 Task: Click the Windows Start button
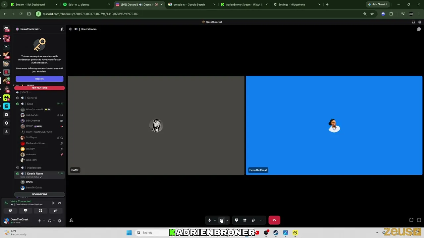coord(129,233)
